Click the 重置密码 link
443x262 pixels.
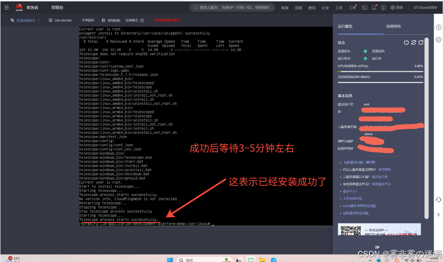tap(384, 170)
